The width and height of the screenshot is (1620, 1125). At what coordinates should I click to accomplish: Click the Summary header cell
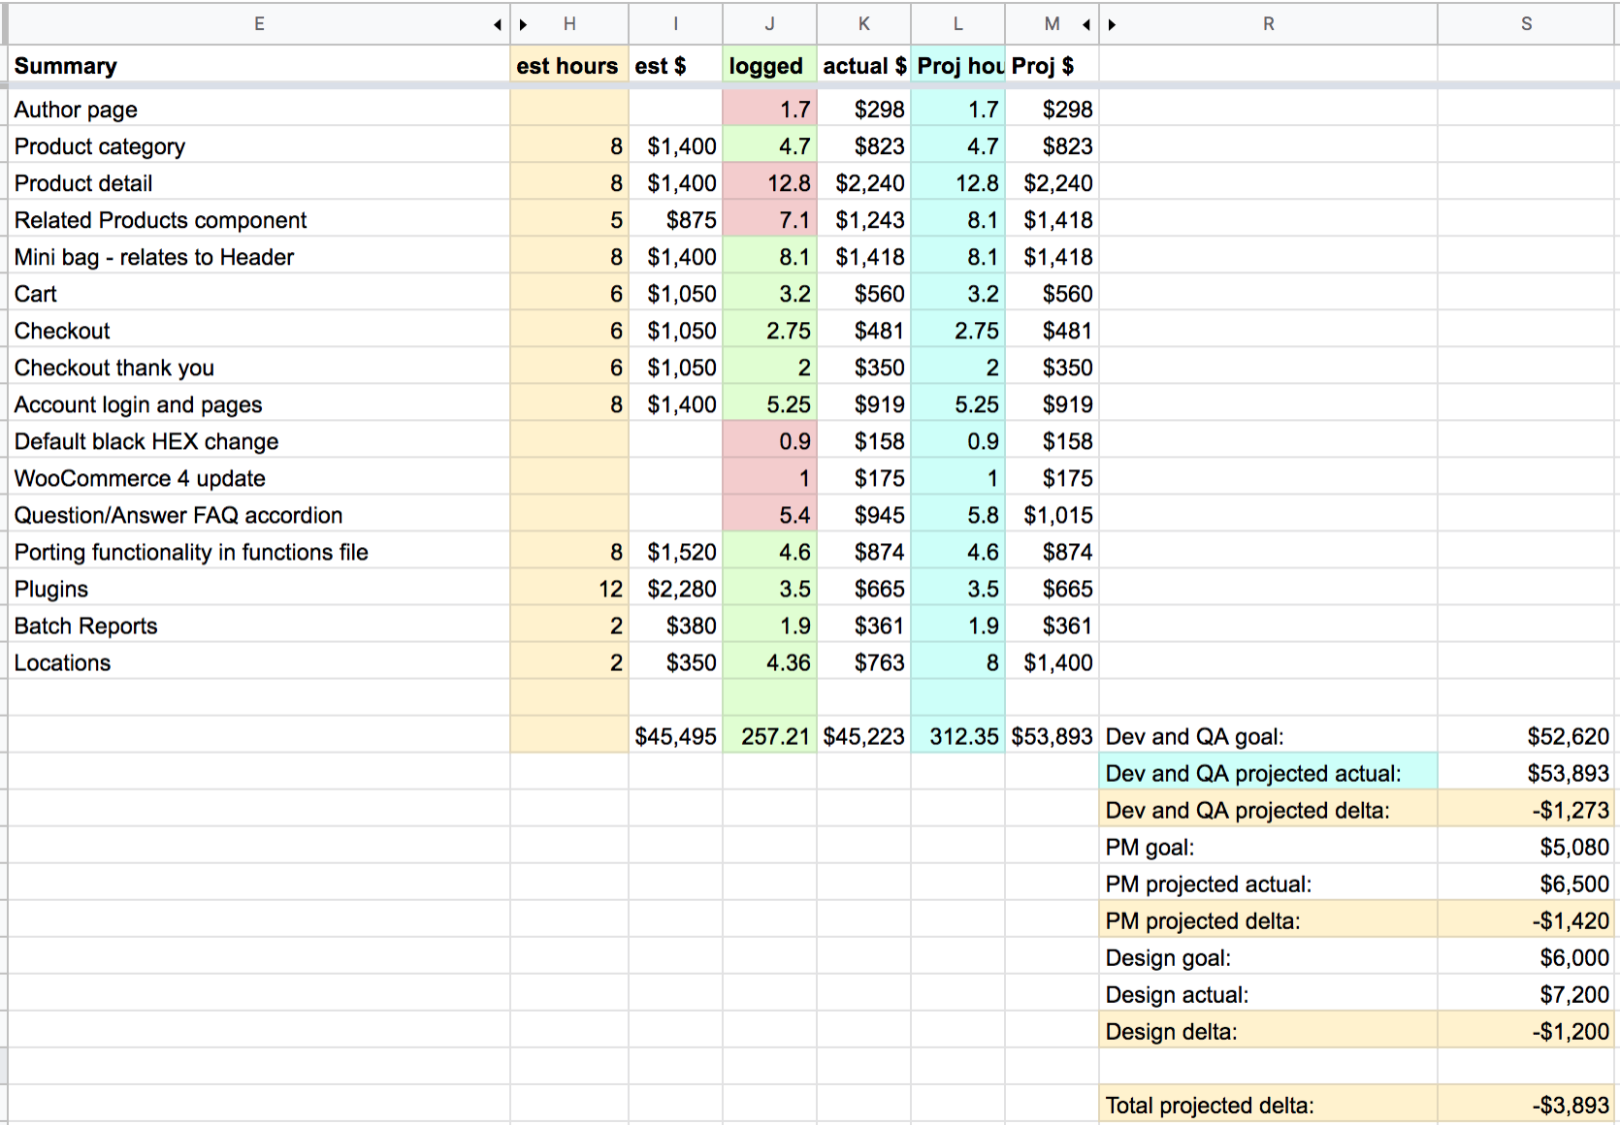point(259,66)
